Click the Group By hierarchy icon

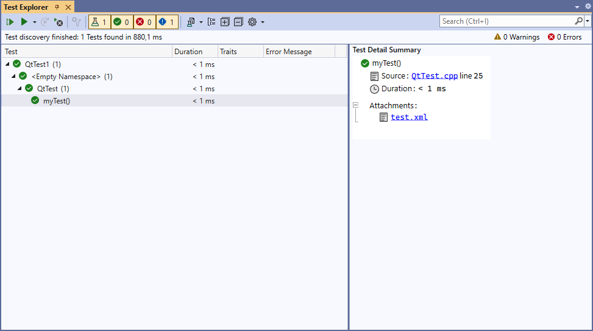pyautogui.click(x=212, y=22)
